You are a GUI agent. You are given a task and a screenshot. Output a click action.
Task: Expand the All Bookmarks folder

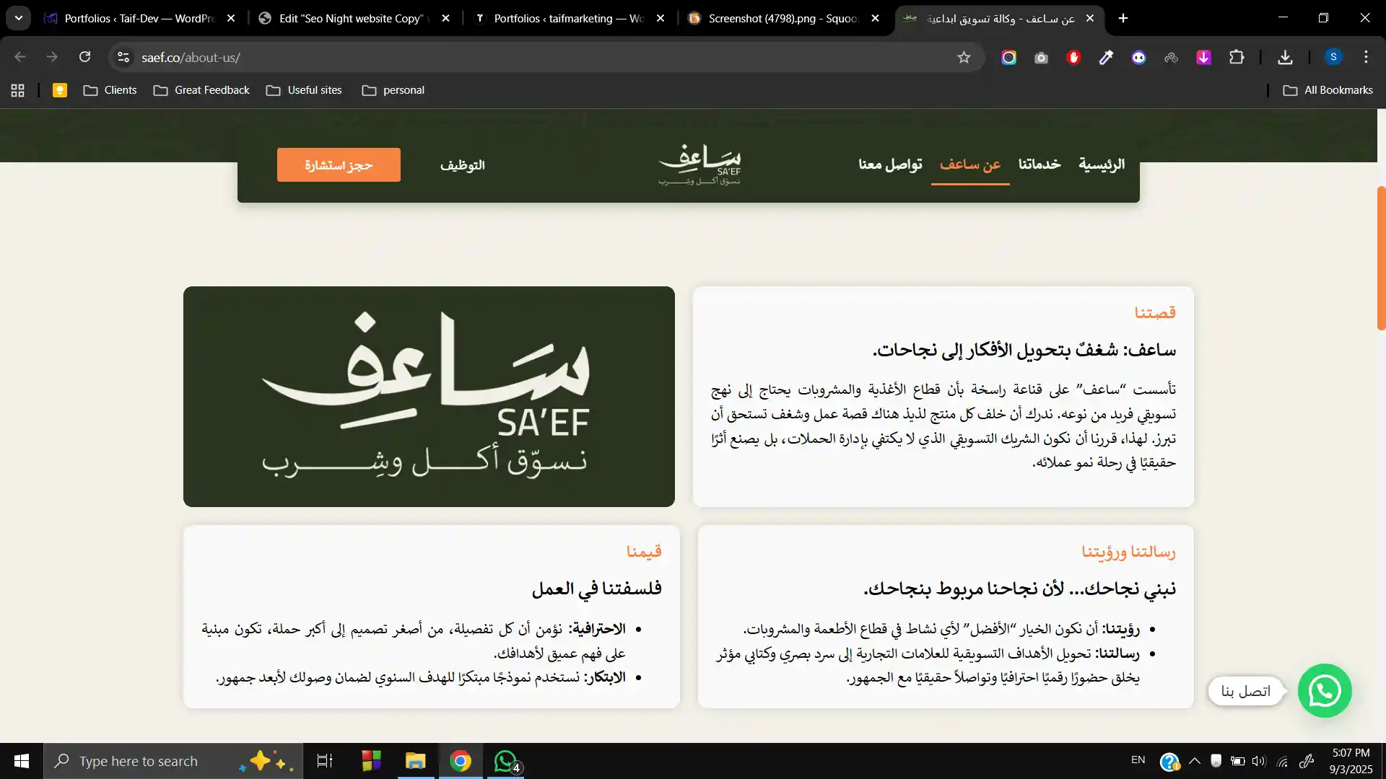tap(1328, 90)
